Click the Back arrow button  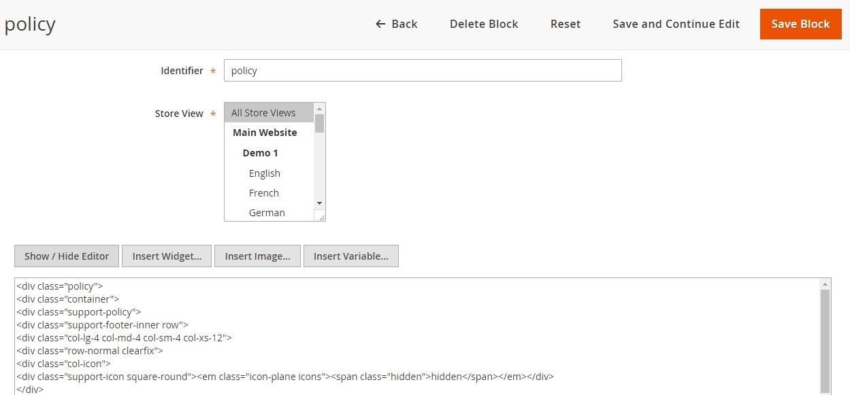point(396,24)
